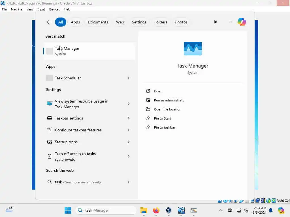Viewport: 290px width, 217px height.
Task: Click the Windows Start button
Action: [68, 210]
